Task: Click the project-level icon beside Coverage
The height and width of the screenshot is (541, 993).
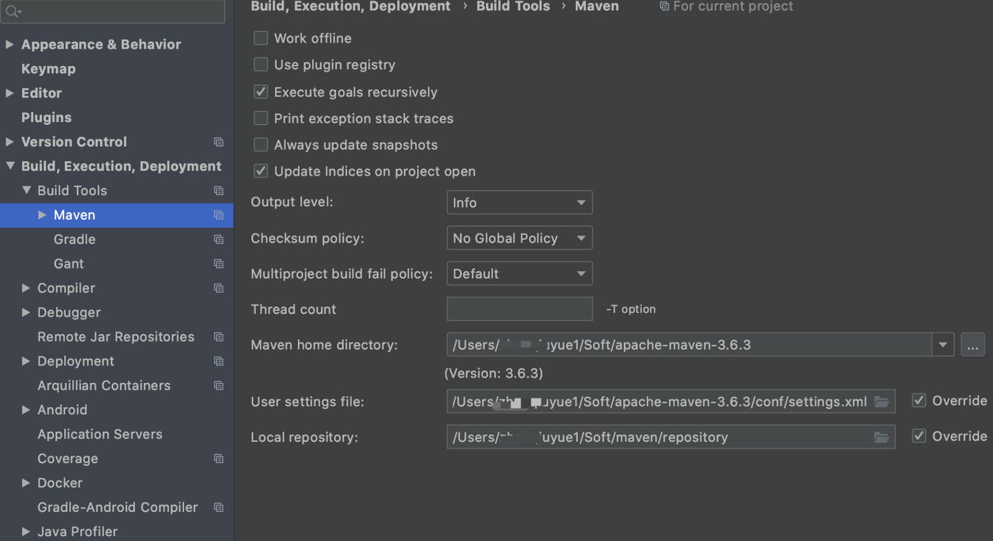Action: click(x=219, y=459)
